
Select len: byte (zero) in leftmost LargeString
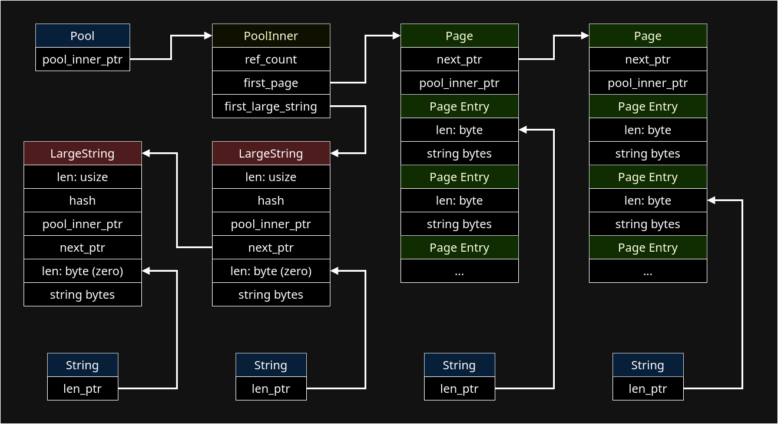tap(82, 271)
